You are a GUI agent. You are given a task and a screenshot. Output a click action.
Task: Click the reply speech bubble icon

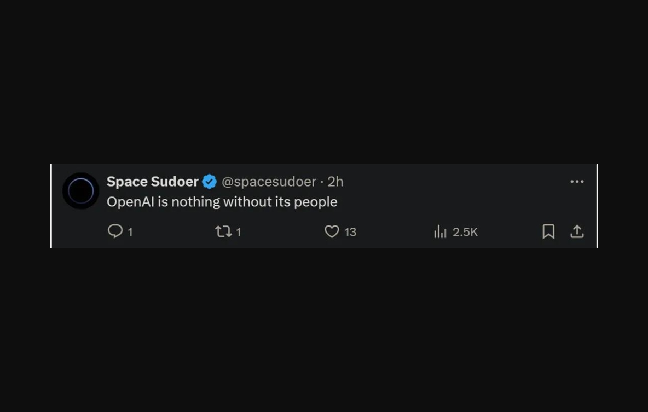[x=115, y=231]
